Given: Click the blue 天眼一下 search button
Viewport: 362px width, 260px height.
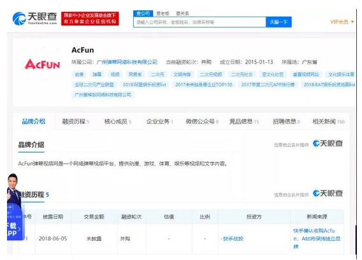Looking at the screenshot, I should [x=279, y=22].
